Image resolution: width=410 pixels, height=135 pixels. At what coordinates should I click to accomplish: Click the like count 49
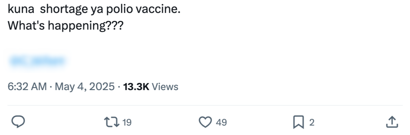click(x=221, y=122)
